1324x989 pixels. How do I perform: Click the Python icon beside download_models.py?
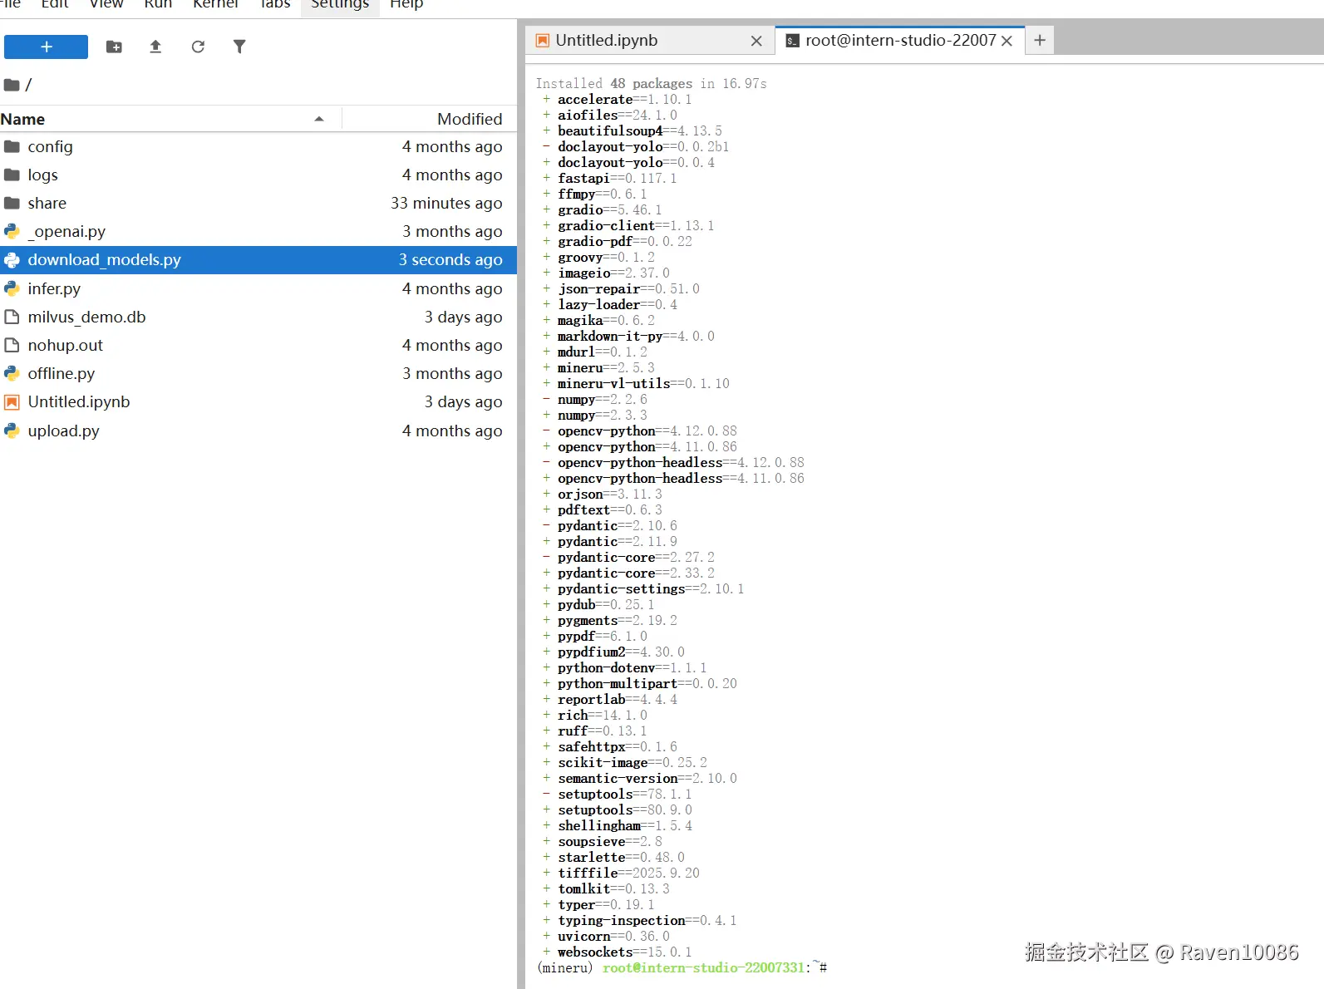tap(12, 260)
